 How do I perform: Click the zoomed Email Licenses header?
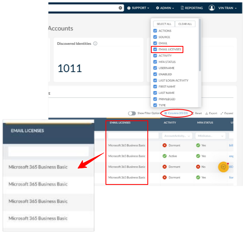(x=27, y=131)
